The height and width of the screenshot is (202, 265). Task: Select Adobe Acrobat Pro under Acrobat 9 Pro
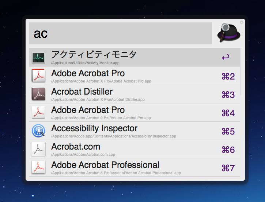click(x=135, y=112)
